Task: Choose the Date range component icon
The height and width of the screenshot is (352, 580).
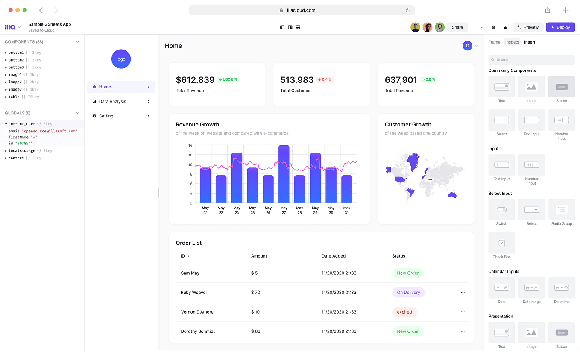Action: (531, 287)
